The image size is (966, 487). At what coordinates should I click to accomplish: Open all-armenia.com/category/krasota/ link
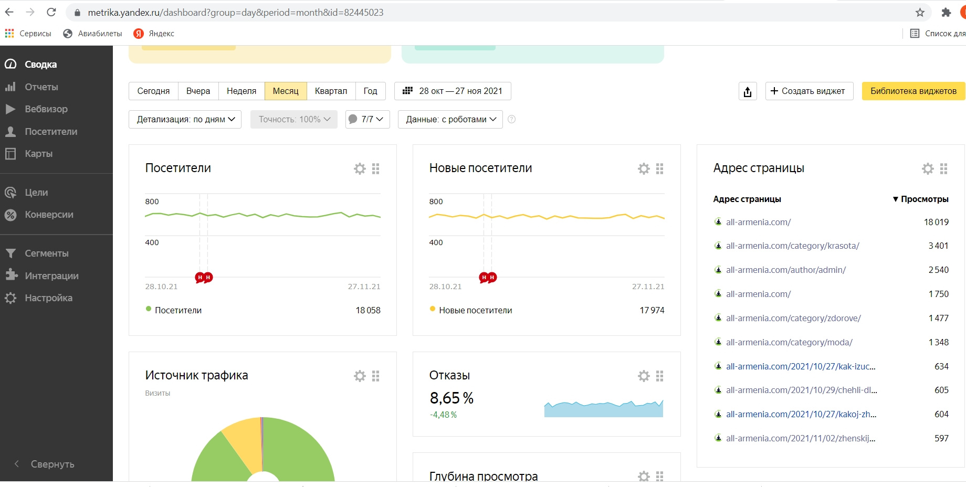pos(792,246)
